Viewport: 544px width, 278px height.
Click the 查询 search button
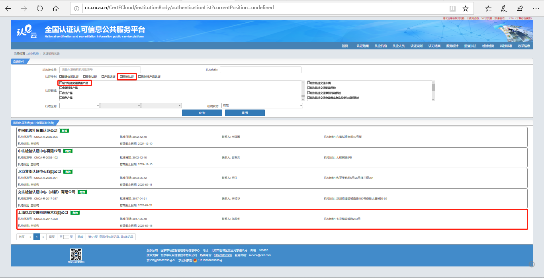(x=202, y=113)
